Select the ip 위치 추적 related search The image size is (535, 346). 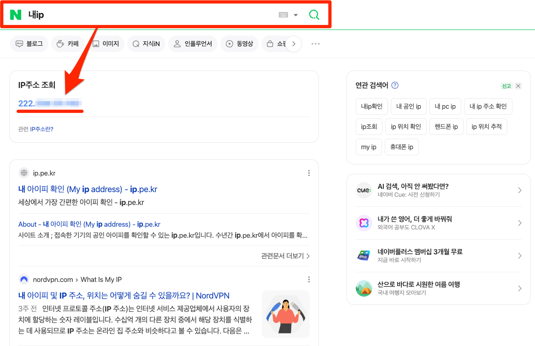tap(487, 127)
